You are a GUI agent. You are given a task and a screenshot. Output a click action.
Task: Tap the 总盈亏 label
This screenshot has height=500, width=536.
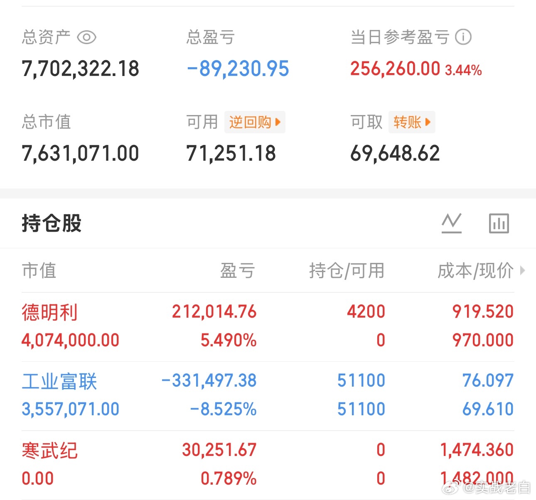pyautogui.click(x=211, y=37)
